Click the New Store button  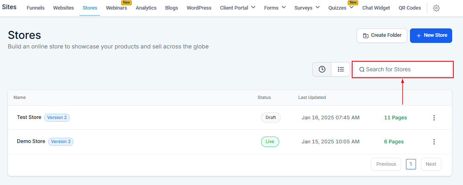click(x=431, y=35)
